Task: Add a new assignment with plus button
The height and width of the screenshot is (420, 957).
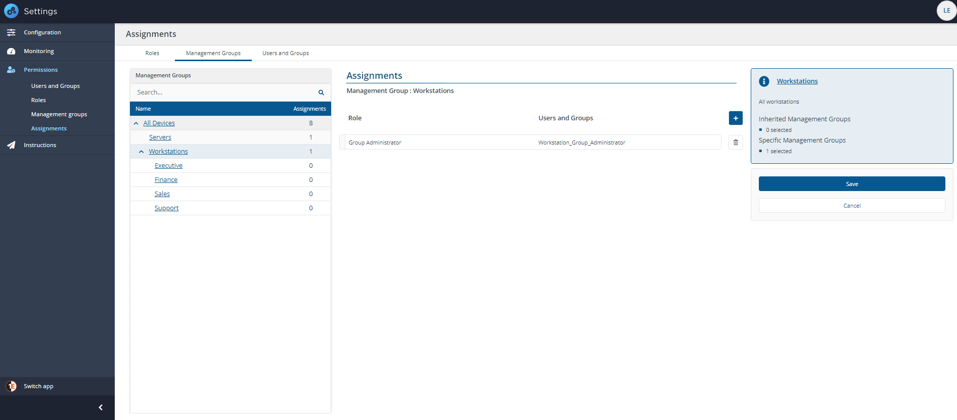Action: [736, 118]
